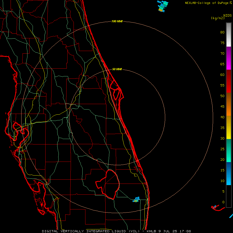Screen dimensions: 233x233
Task: Pick the green-teal segment of the color bar
Action: coord(229,150)
